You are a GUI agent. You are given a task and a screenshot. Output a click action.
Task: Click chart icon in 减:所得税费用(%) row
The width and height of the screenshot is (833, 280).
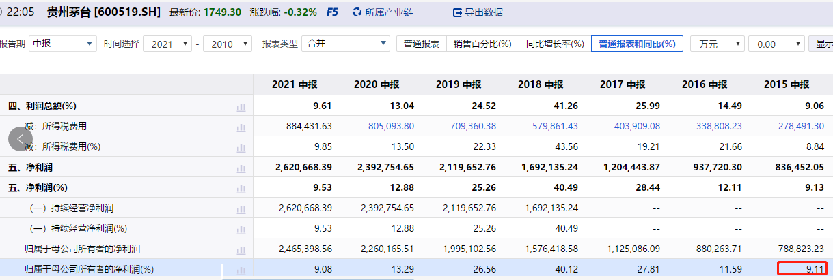click(x=241, y=148)
